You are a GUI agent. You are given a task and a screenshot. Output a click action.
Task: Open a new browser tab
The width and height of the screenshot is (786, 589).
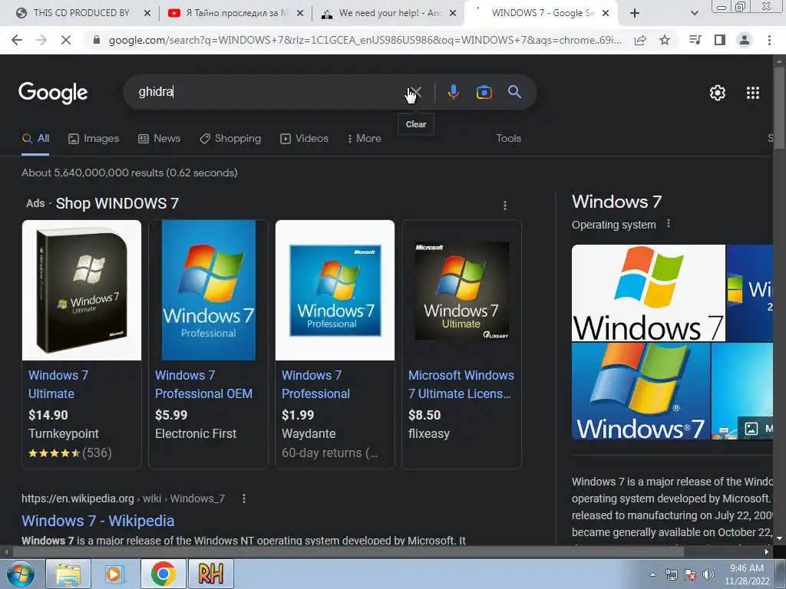coord(635,13)
